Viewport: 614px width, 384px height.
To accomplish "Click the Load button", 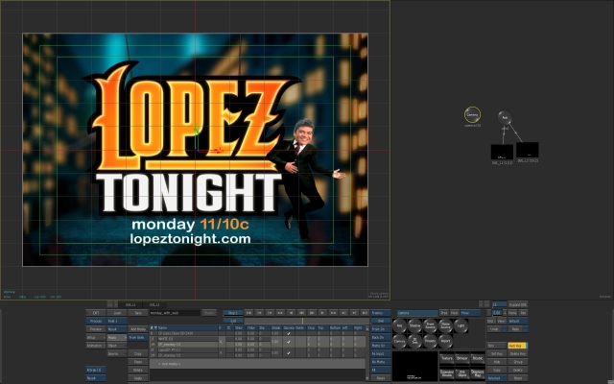I will (117, 313).
